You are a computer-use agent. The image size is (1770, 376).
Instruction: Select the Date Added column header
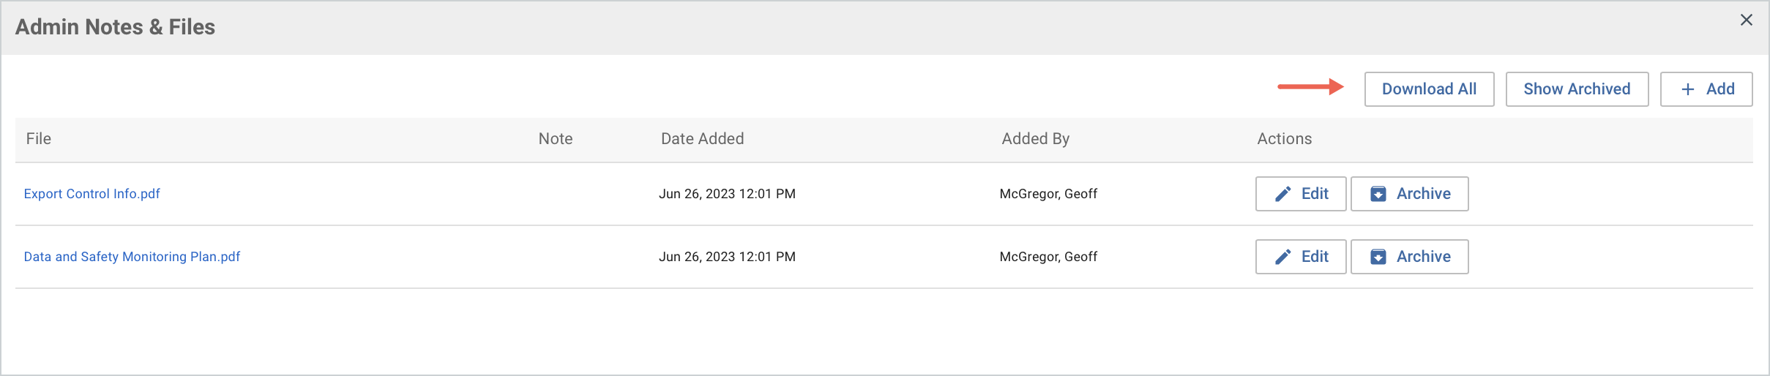tap(702, 139)
